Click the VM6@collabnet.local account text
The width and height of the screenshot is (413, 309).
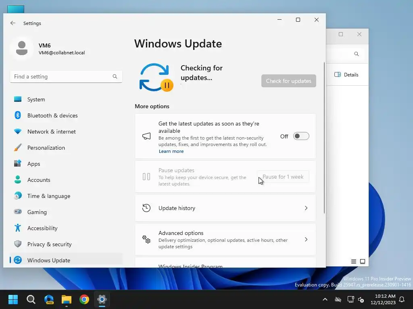pyautogui.click(x=62, y=53)
